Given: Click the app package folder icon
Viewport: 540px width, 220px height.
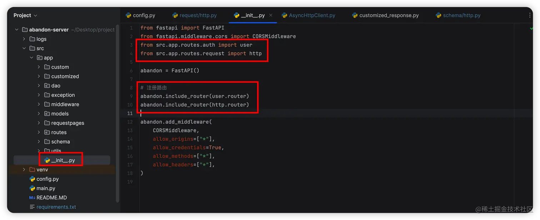Looking at the screenshot, I should 40,57.
